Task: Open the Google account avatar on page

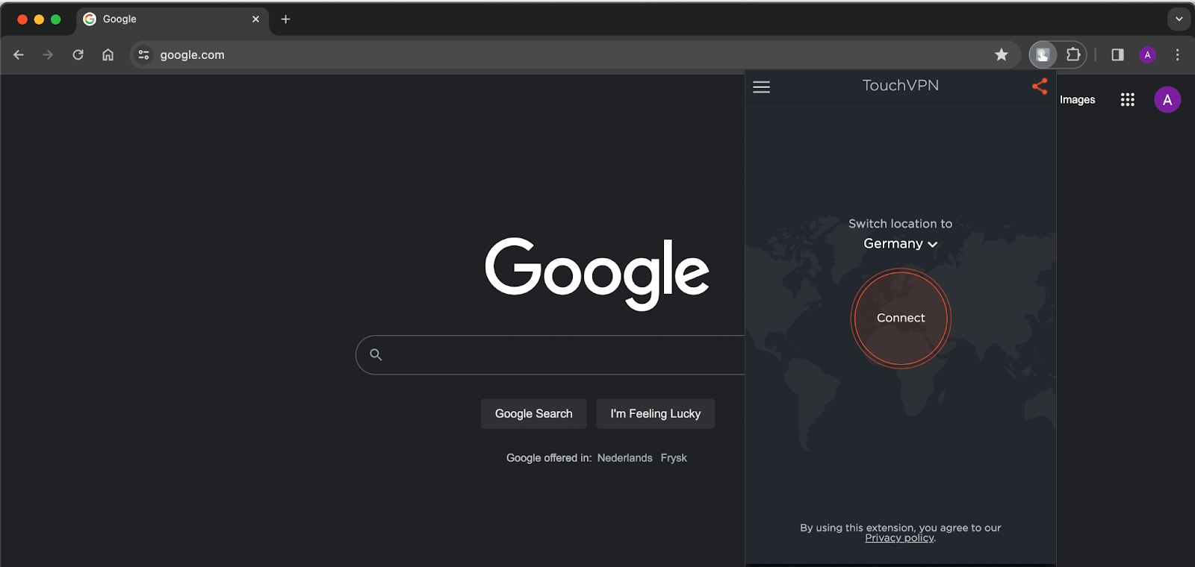Action: (1167, 99)
